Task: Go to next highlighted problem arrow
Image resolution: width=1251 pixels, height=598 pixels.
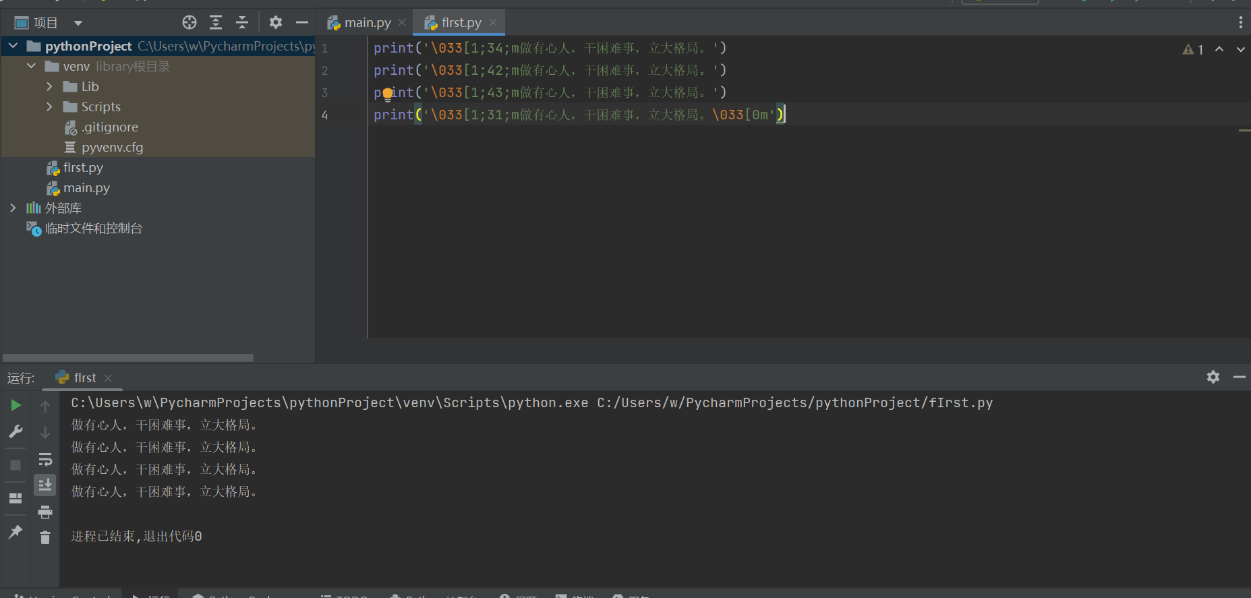Action: (x=1240, y=49)
